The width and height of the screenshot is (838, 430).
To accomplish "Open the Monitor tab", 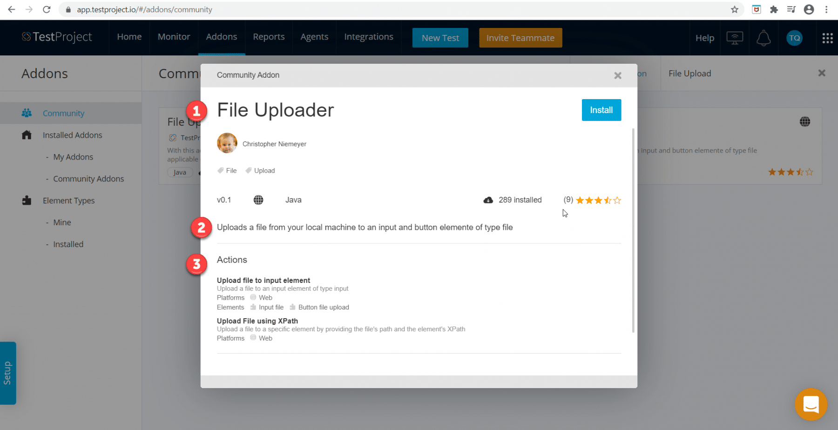I will point(174,37).
